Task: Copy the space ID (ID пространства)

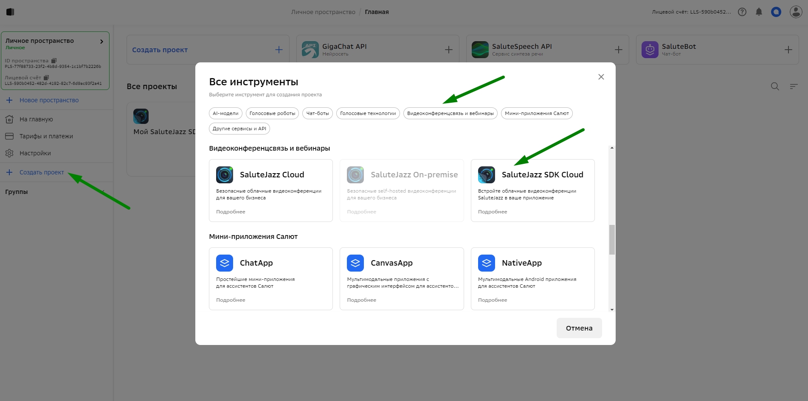Action: click(54, 61)
